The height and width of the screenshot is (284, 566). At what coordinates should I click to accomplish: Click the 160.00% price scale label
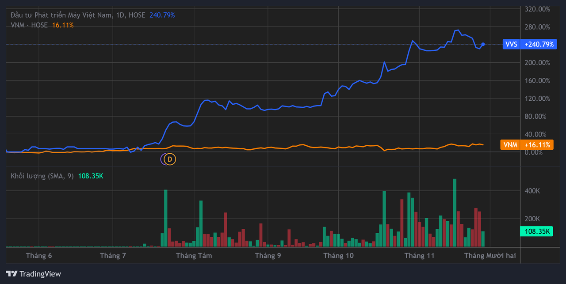[537, 80]
